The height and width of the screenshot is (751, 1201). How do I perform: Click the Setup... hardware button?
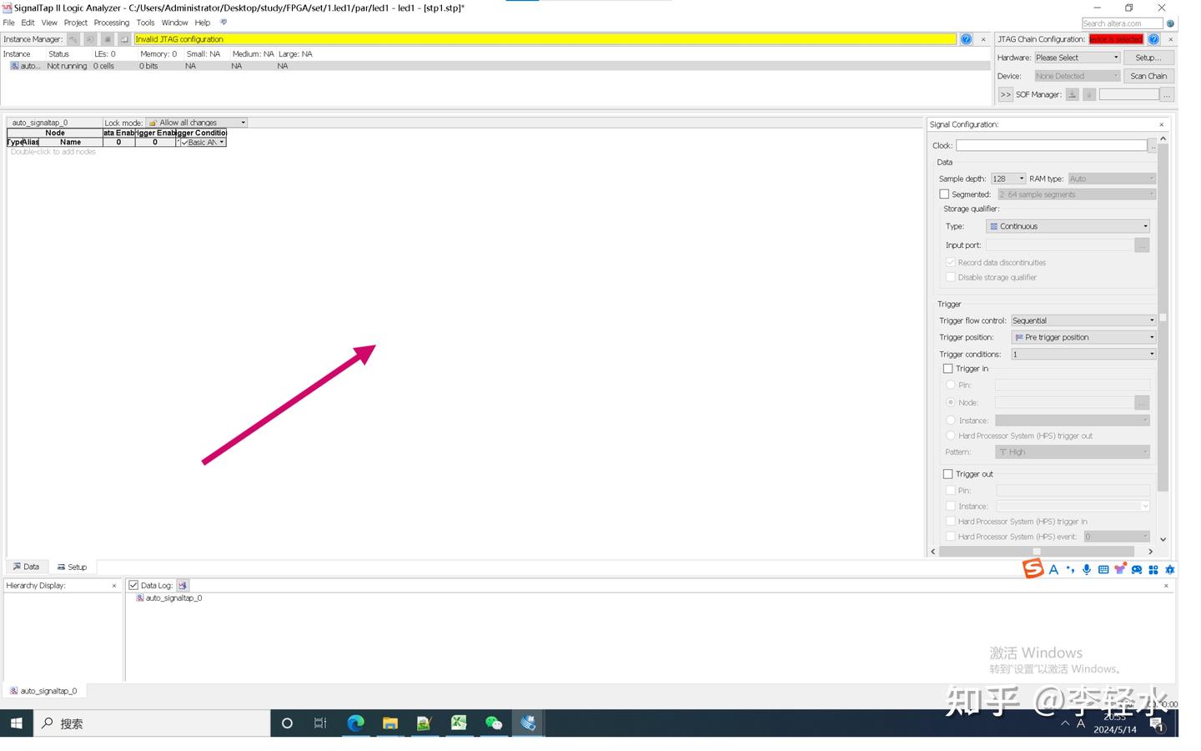pos(1148,58)
